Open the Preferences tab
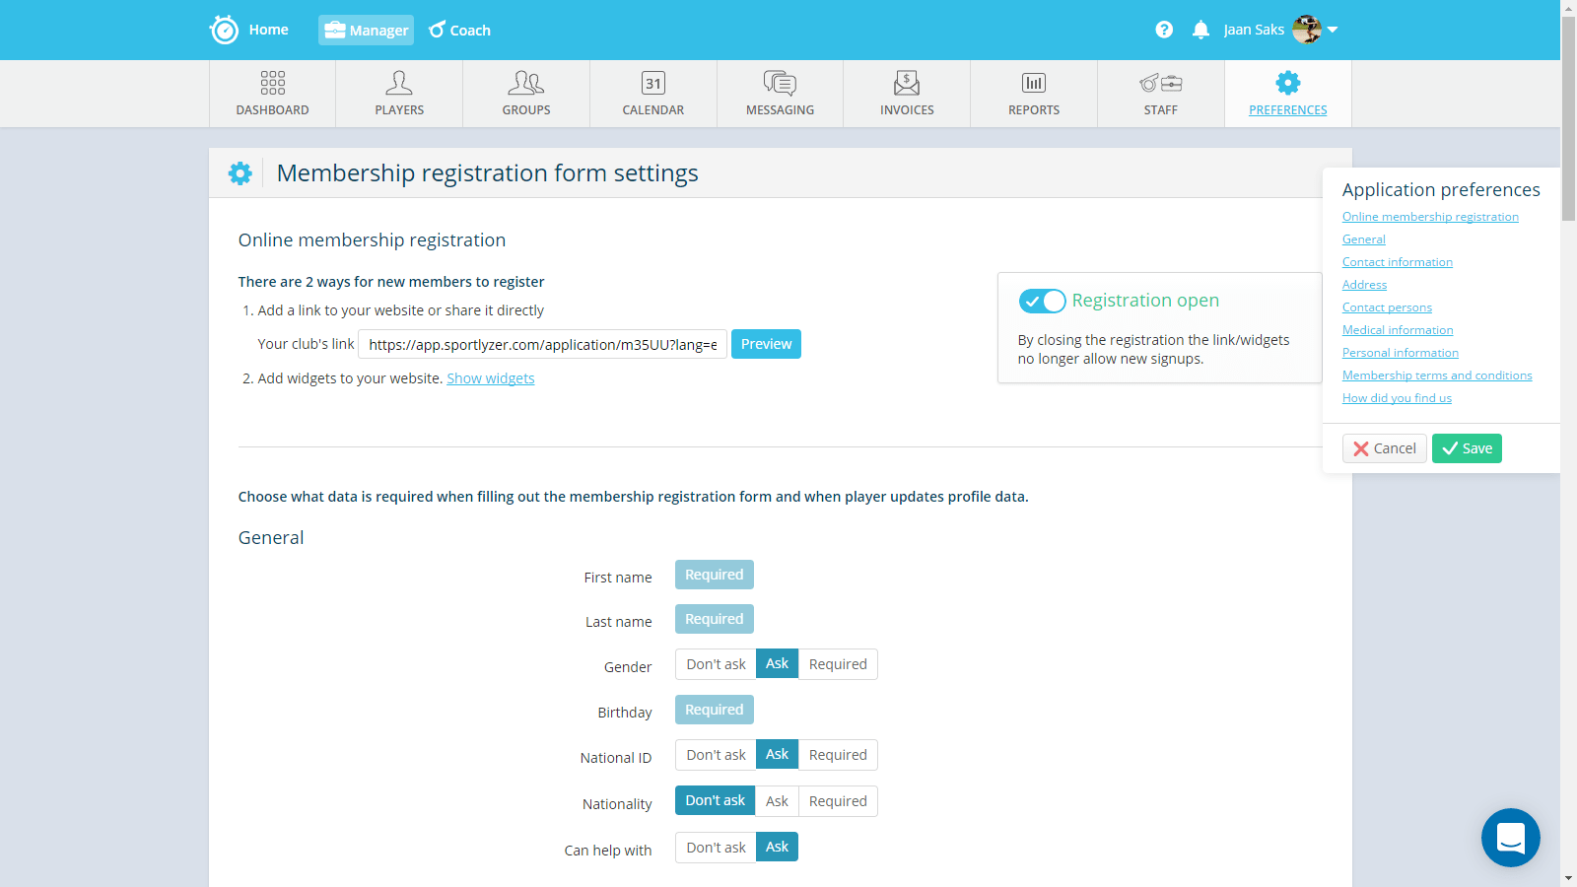 click(x=1287, y=94)
